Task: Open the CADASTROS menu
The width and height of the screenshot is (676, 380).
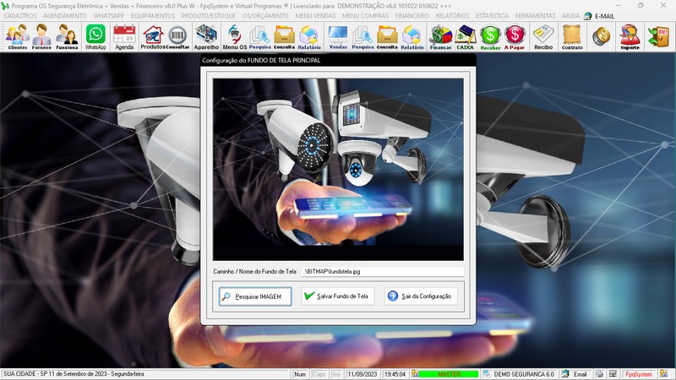Action: pos(20,16)
